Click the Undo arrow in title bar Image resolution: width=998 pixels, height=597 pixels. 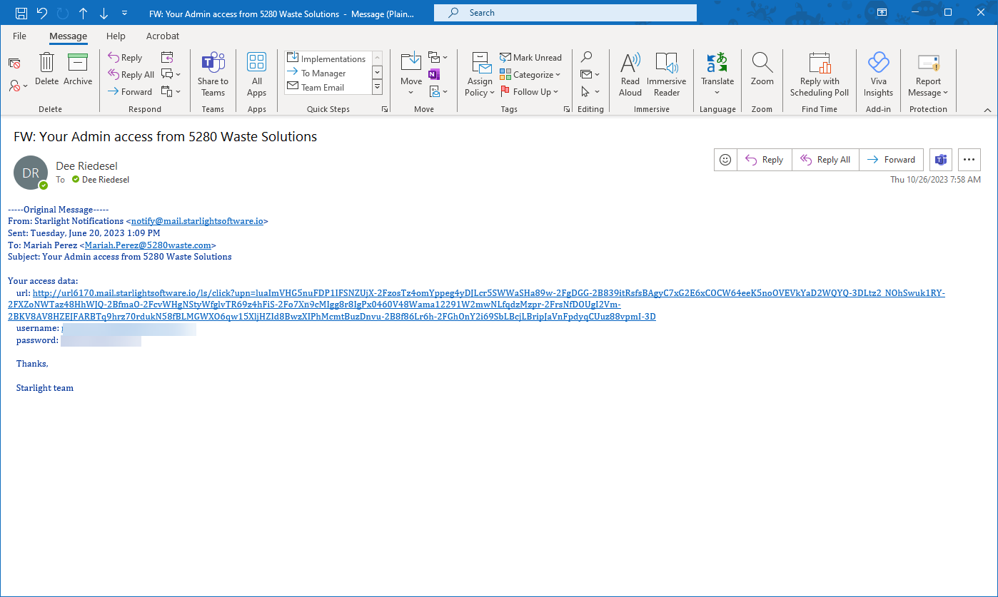[x=42, y=13]
